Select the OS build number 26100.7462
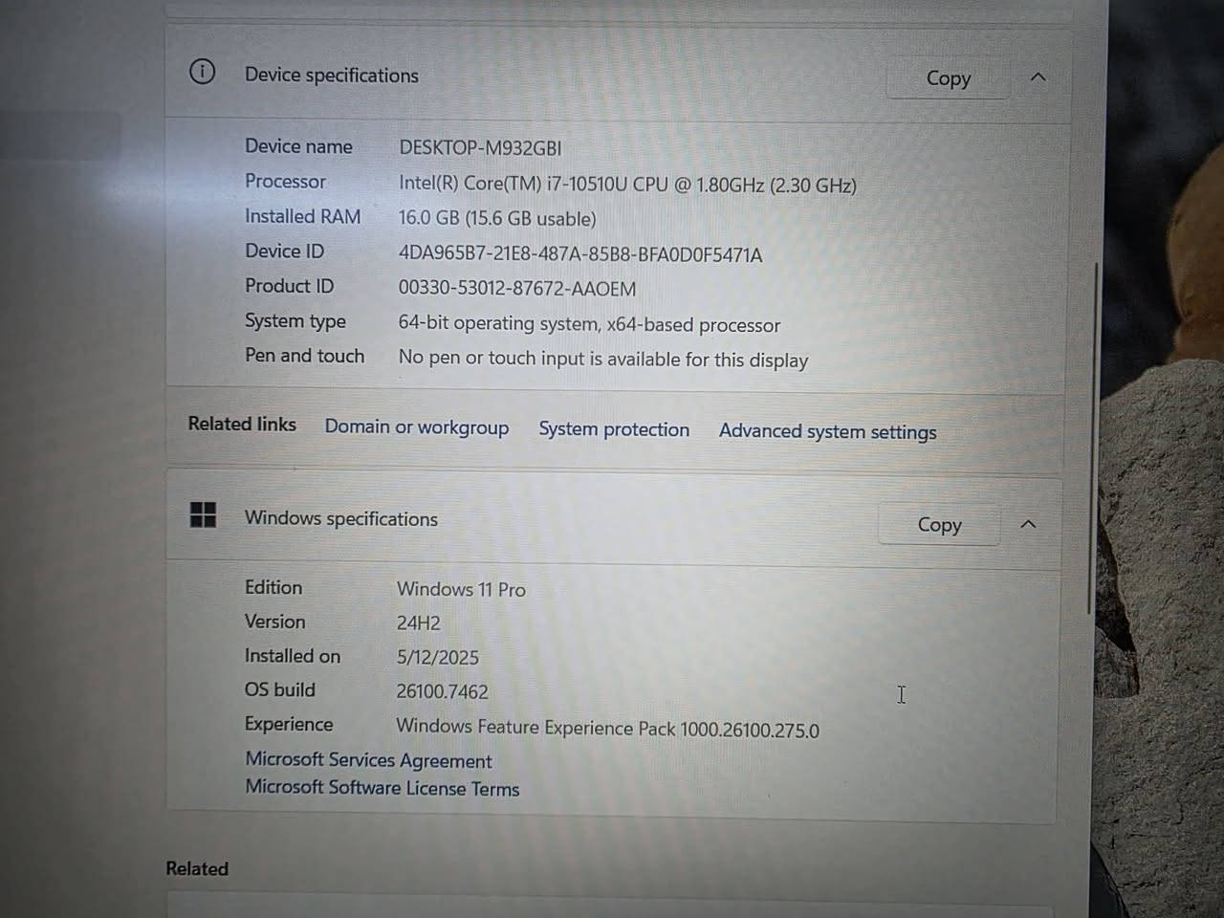 (442, 691)
